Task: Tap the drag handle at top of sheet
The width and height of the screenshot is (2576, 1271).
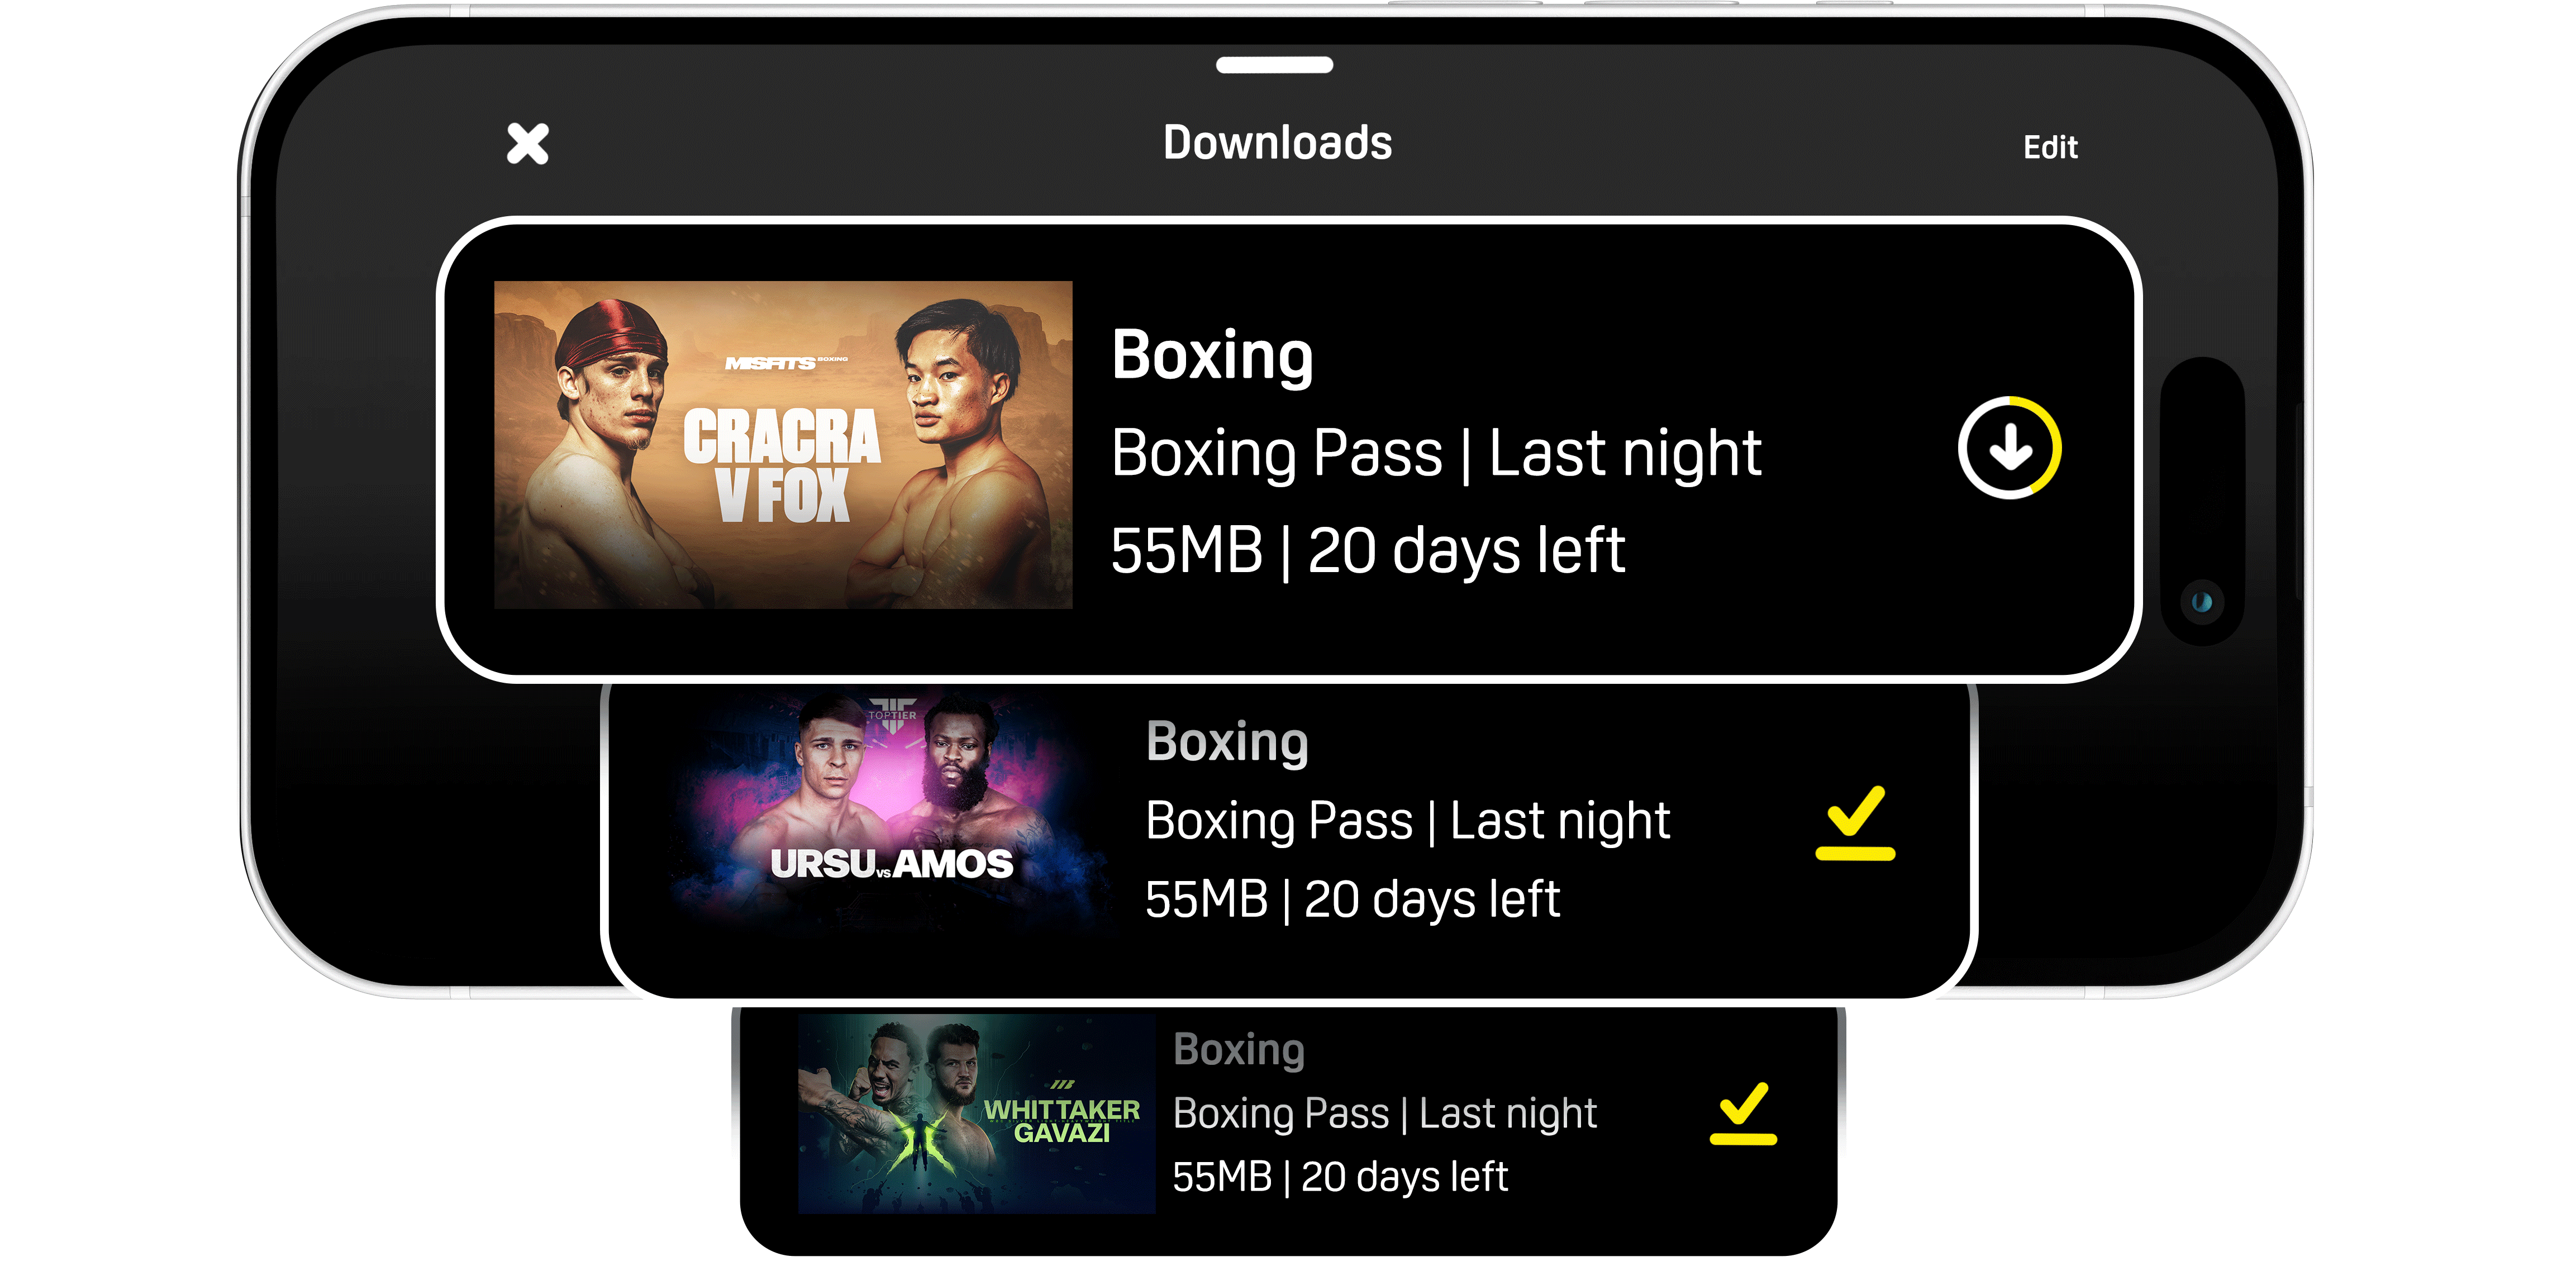Action: (x=1274, y=65)
